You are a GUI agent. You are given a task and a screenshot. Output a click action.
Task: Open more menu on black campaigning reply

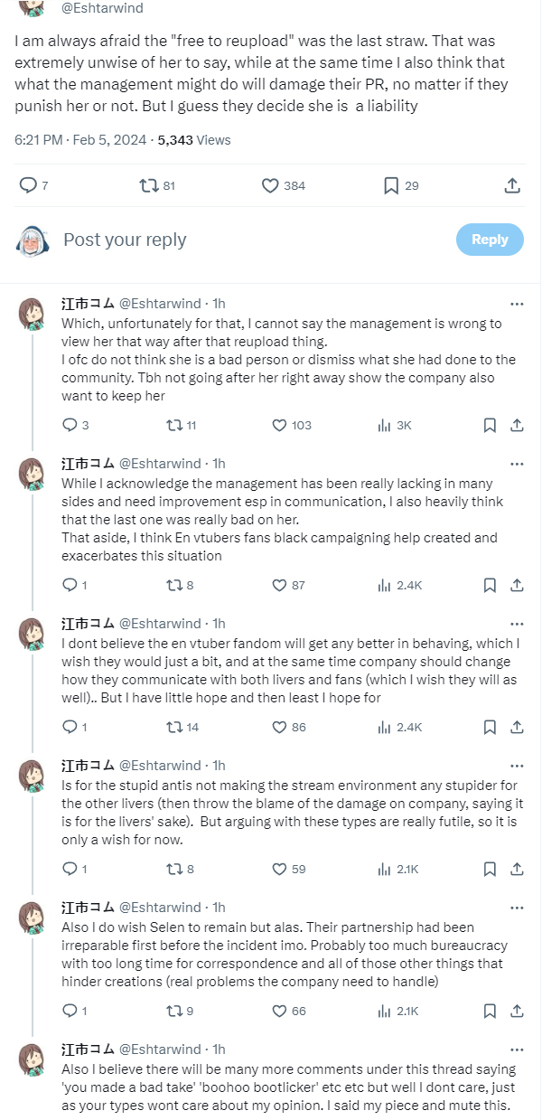click(517, 464)
